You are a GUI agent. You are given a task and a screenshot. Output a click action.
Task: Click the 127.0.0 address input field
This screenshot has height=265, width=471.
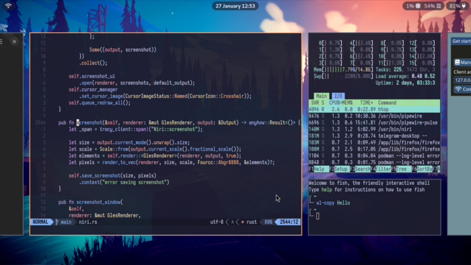click(462, 80)
